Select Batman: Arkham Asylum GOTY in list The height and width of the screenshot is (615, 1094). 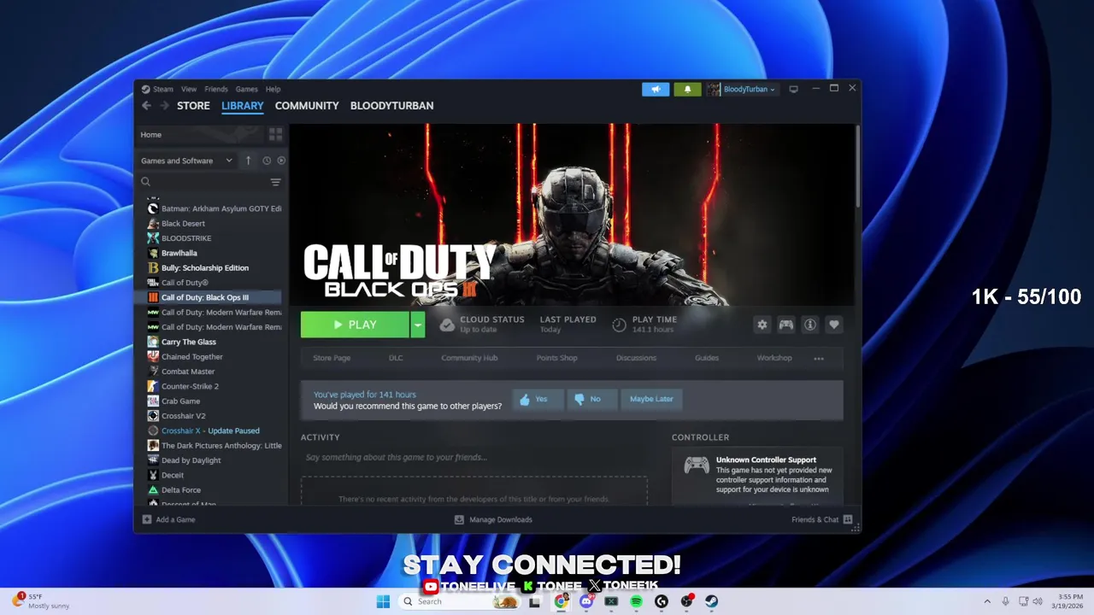coord(214,208)
